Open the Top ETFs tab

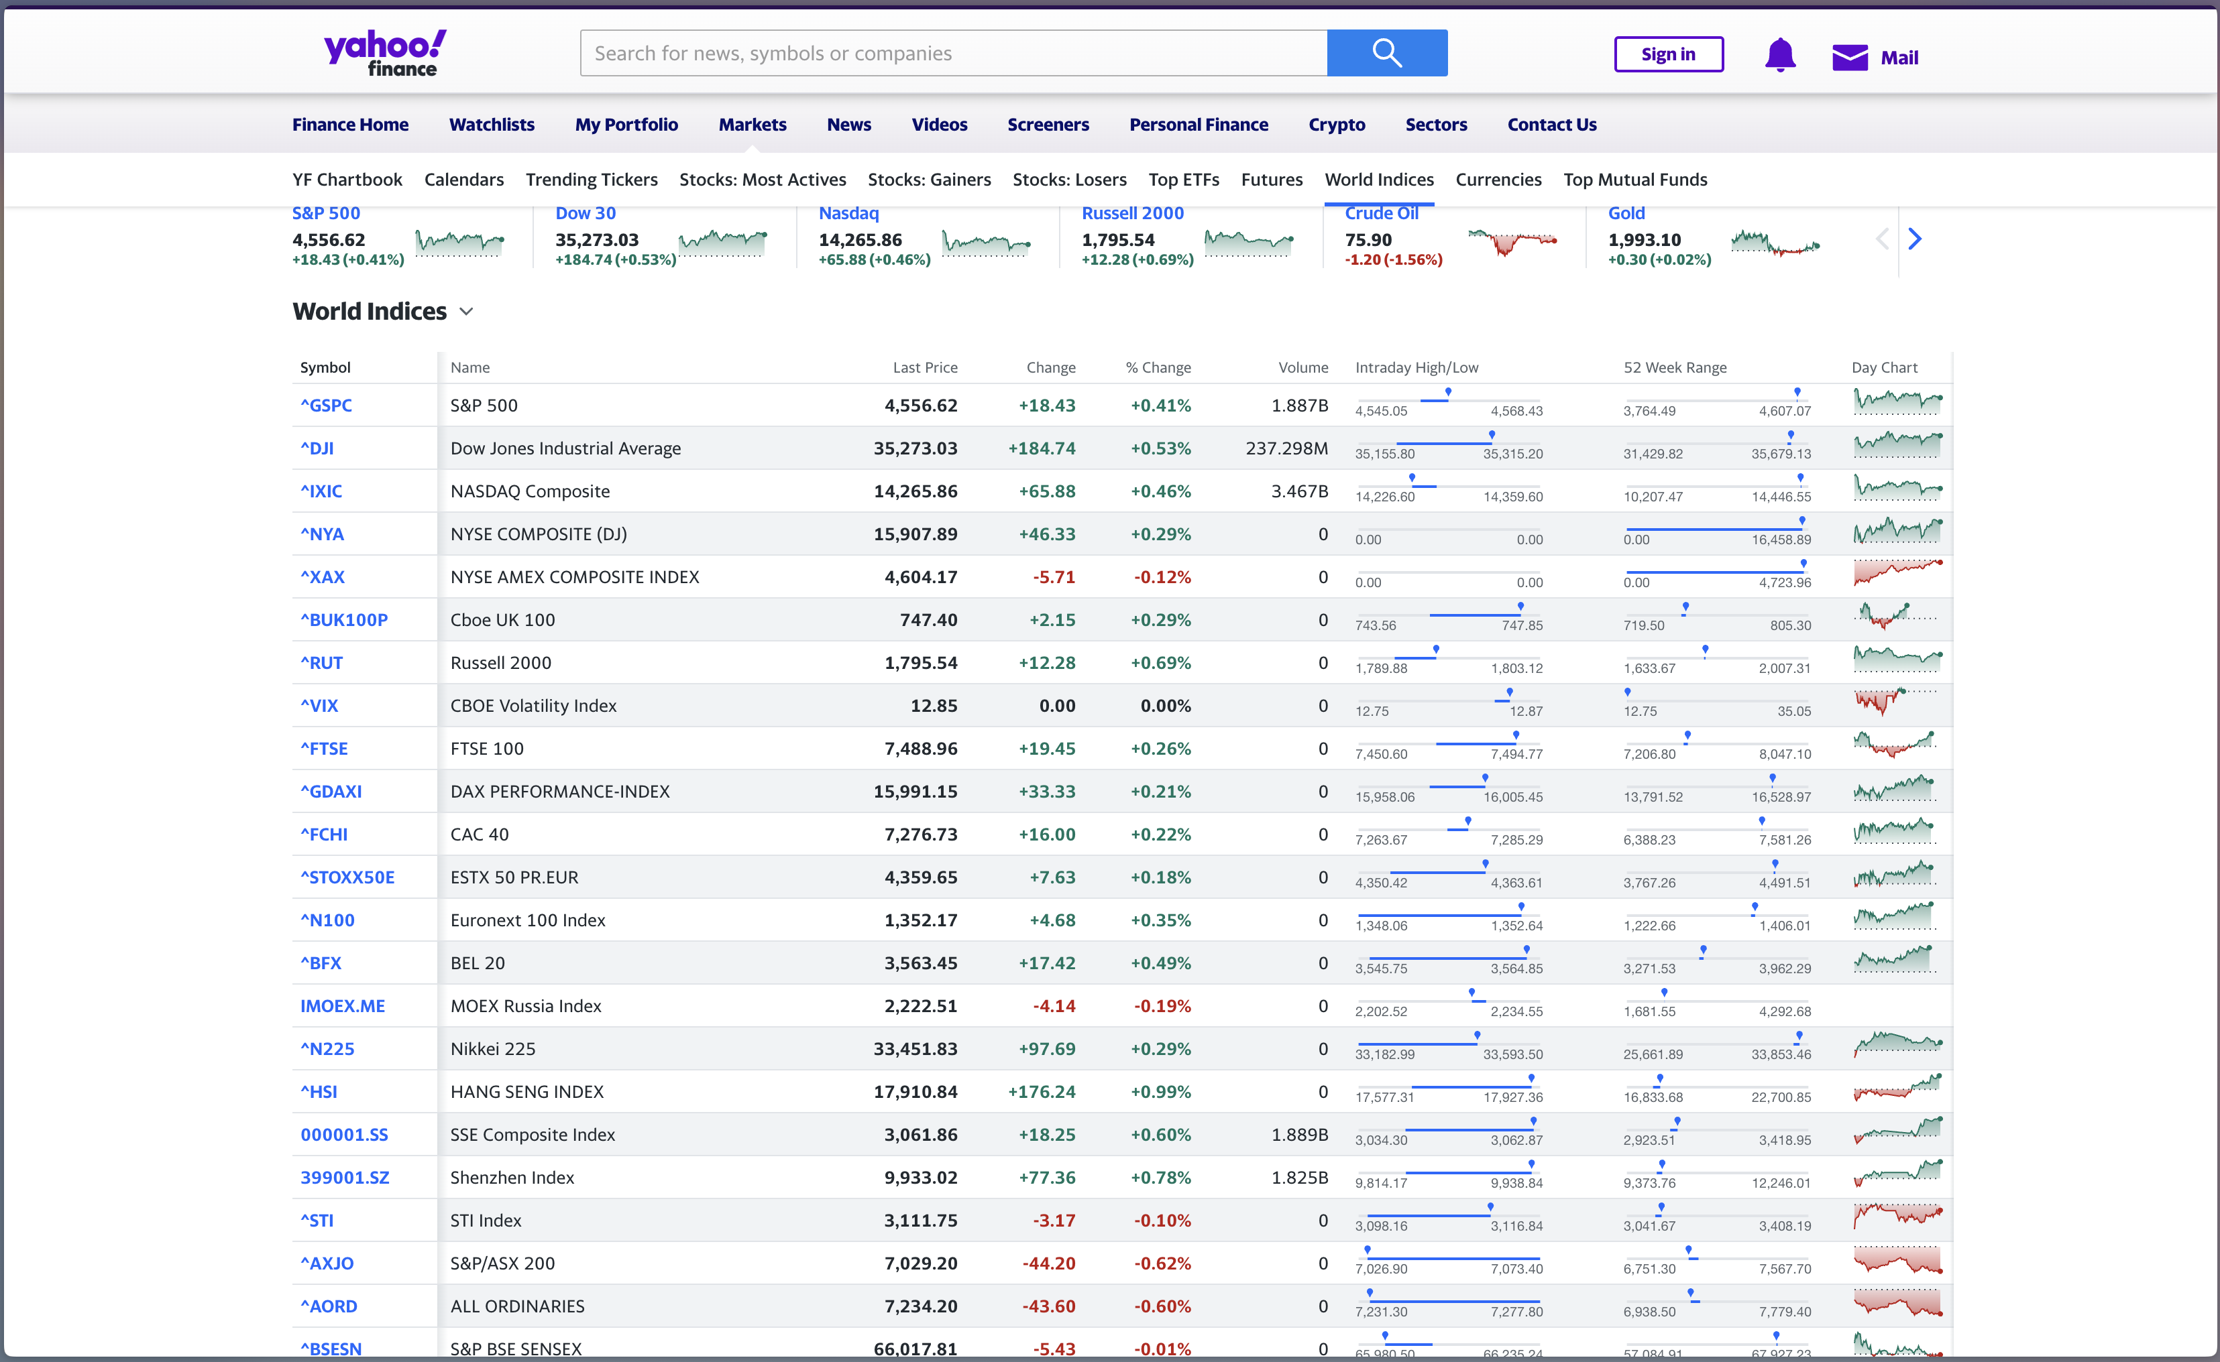click(1184, 179)
